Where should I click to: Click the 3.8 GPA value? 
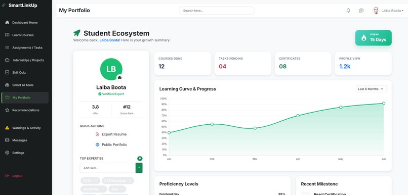coord(95,107)
